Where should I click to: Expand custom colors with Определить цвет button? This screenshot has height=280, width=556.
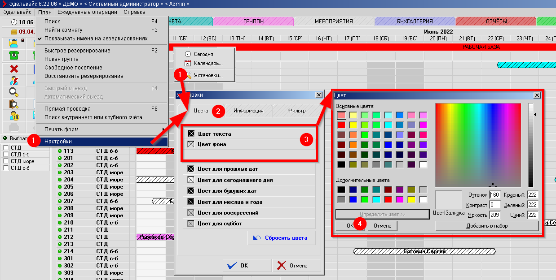pos(382,214)
